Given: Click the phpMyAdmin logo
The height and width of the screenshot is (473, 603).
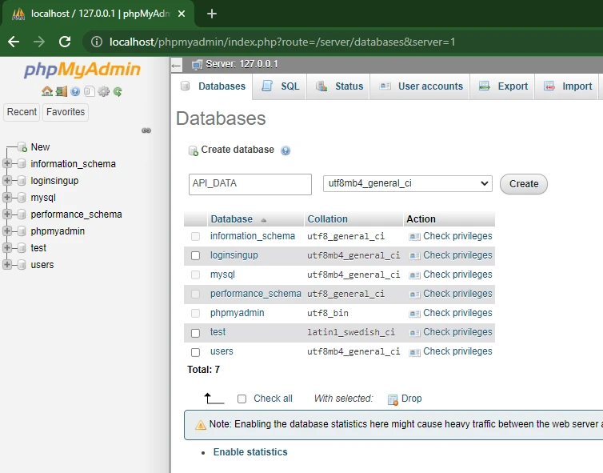Looking at the screenshot, I should point(82,70).
